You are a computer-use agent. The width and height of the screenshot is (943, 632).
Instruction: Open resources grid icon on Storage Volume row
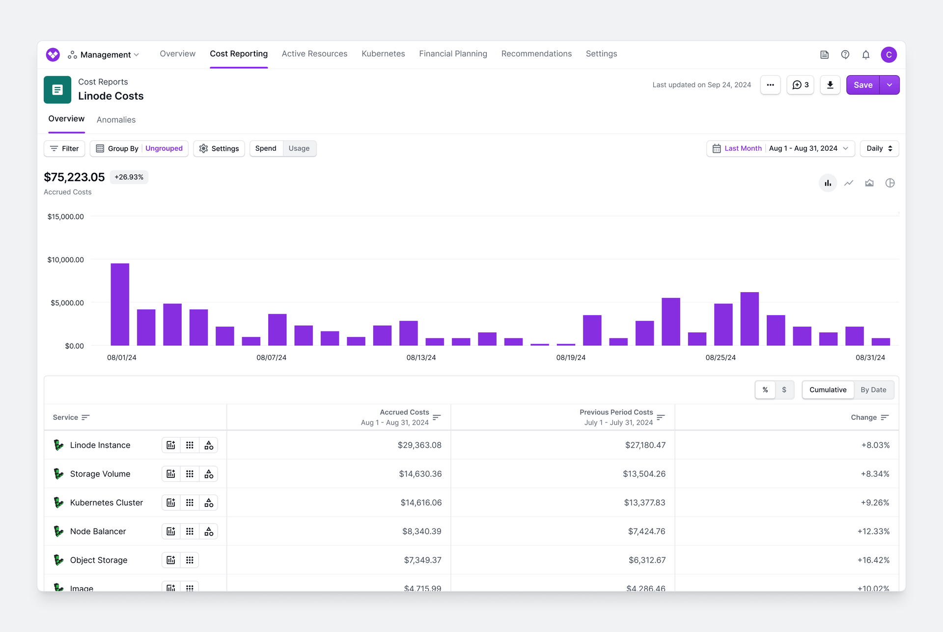190,474
